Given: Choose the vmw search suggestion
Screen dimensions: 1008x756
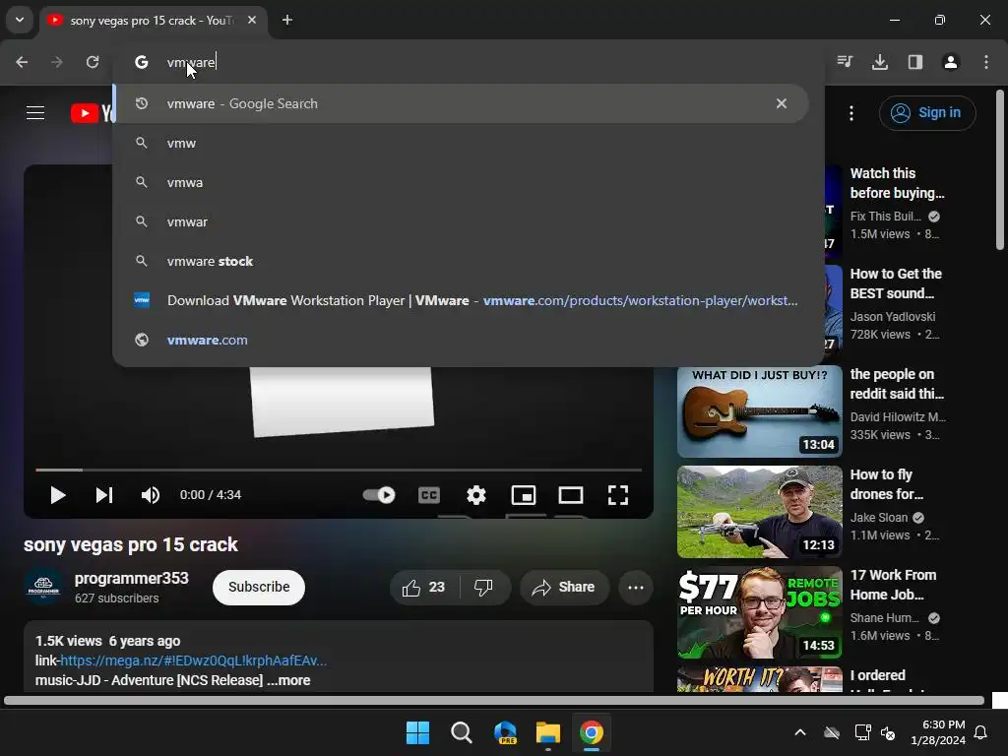Looking at the screenshot, I should (461, 144).
